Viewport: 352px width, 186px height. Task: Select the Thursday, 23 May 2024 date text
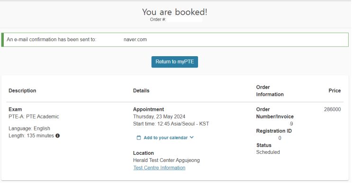coord(159,117)
